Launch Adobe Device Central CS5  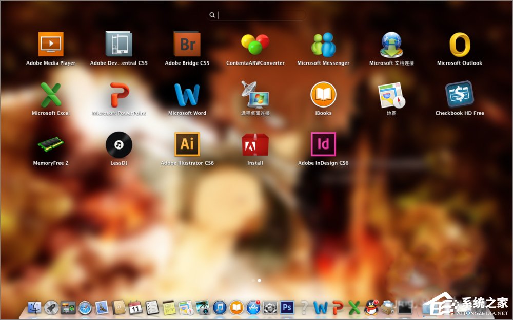coord(119,44)
